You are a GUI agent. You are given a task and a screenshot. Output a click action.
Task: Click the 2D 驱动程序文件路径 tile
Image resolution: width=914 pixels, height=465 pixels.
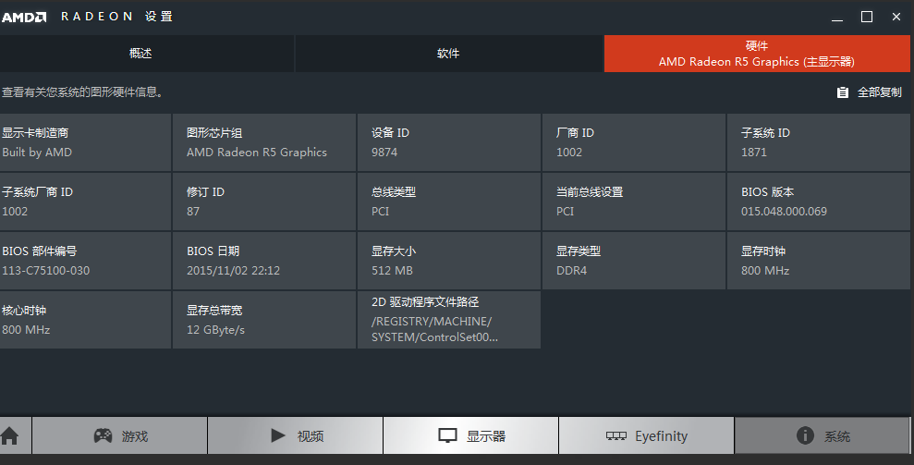(449, 320)
